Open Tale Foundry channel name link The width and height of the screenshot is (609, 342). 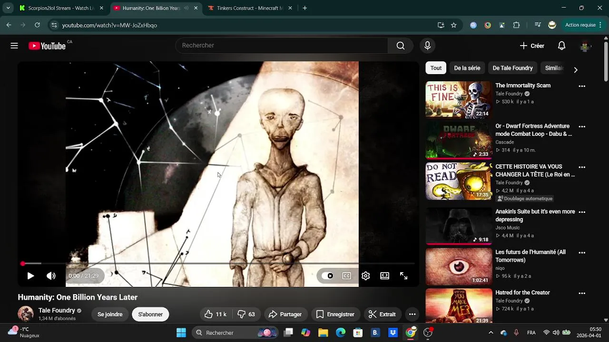(57, 310)
